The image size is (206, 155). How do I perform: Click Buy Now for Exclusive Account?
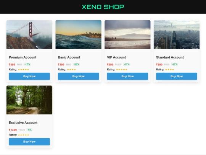[29, 142]
